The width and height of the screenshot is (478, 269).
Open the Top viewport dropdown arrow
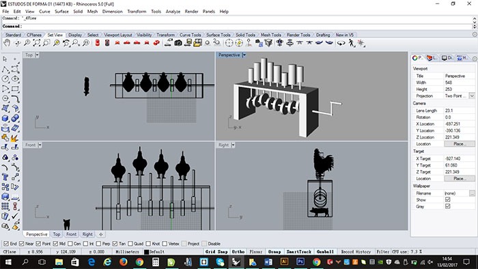pyautogui.click(x=37, y=55)
